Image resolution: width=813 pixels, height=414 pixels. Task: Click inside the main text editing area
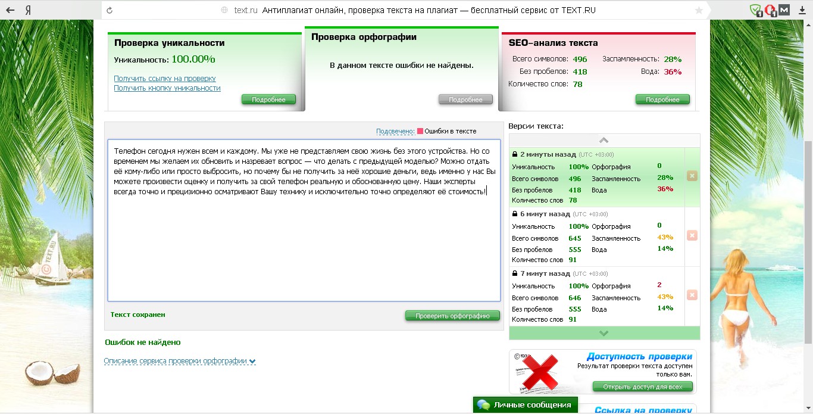point(304,220)
